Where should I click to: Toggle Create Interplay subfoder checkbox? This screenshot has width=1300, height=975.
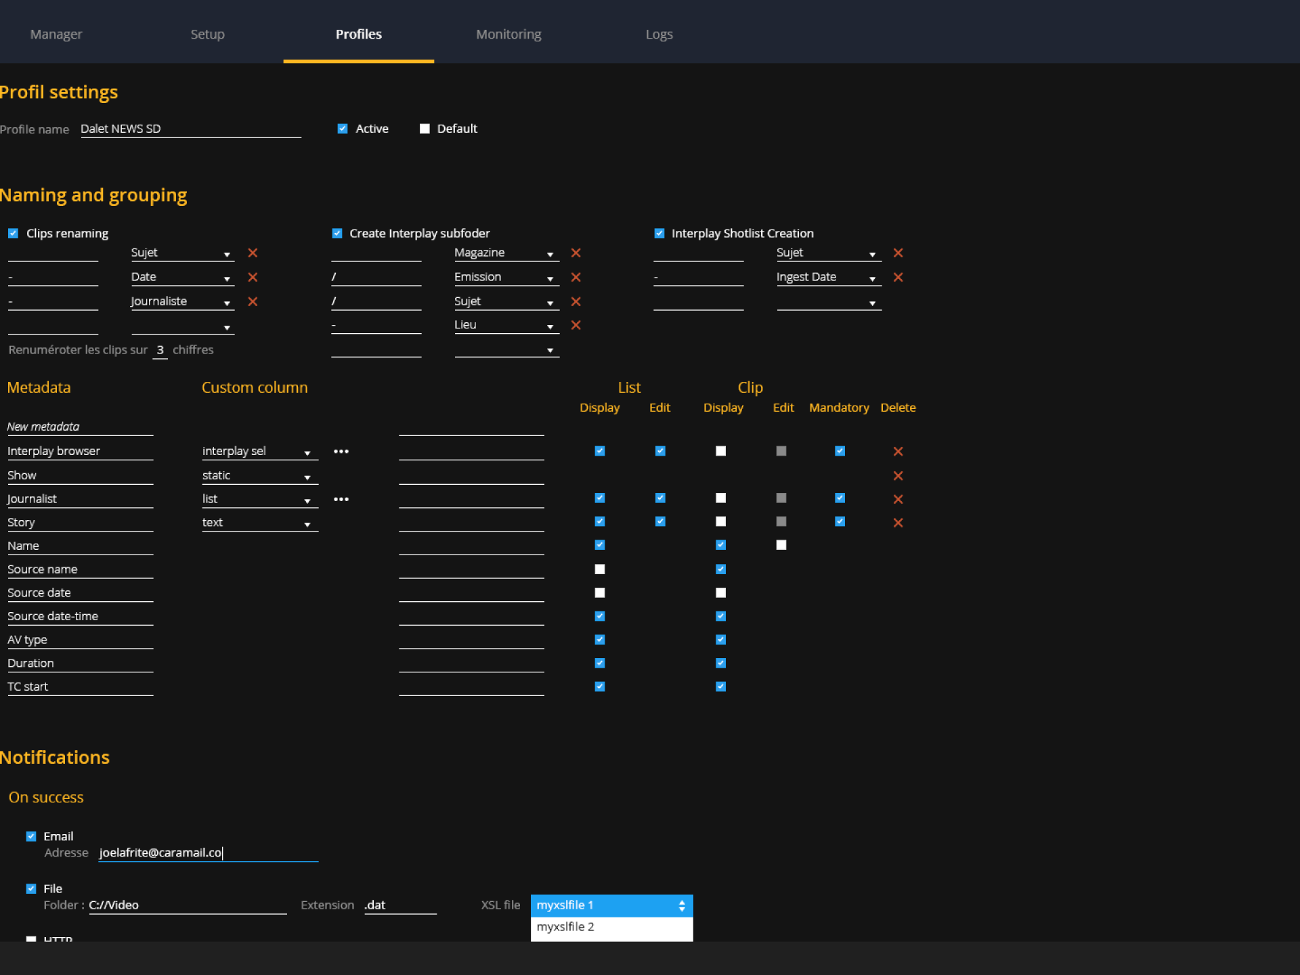click(x=337, y=233)
